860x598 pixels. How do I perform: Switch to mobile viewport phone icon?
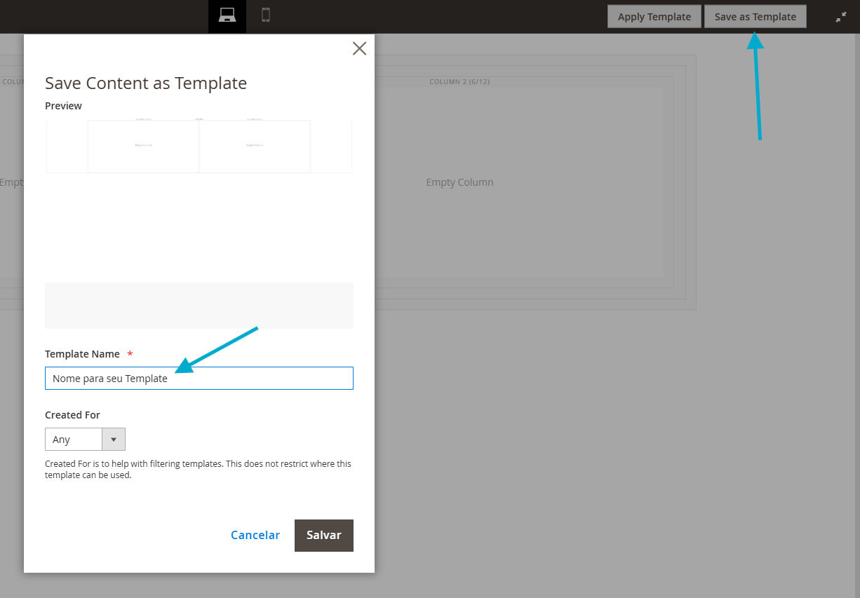(x=266, y=15)
